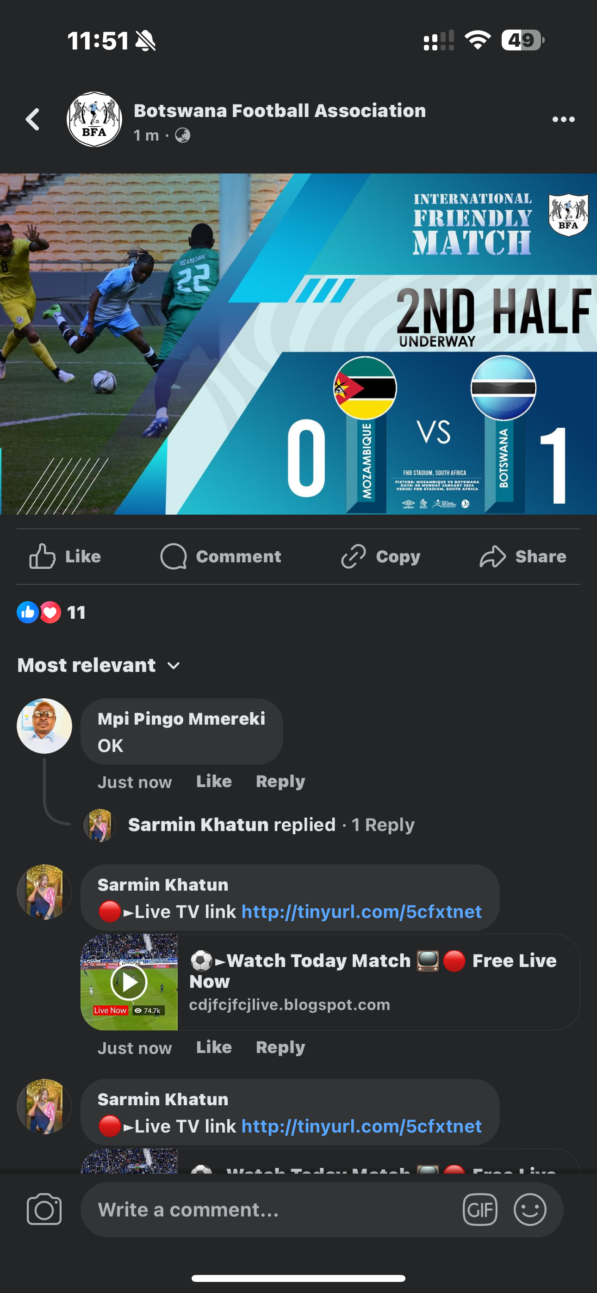The image size is (597, 1293).
Task: Tap the back arrow icon
Action: tap(33, 119)
